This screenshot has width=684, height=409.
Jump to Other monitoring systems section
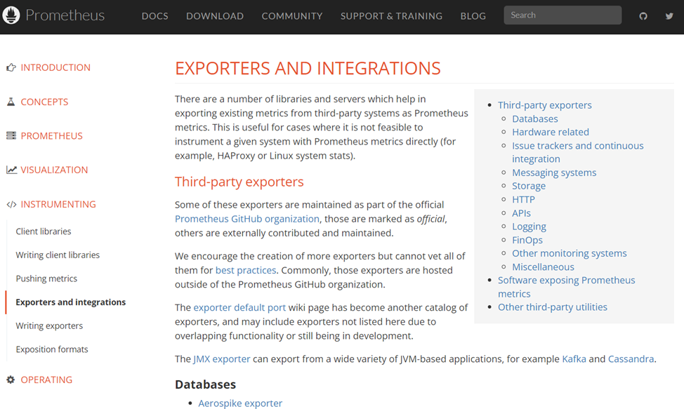570,253
